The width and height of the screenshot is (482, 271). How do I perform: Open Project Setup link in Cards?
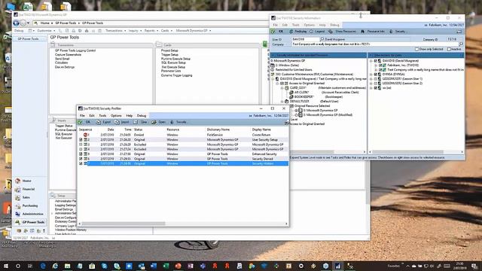[169, 50]
